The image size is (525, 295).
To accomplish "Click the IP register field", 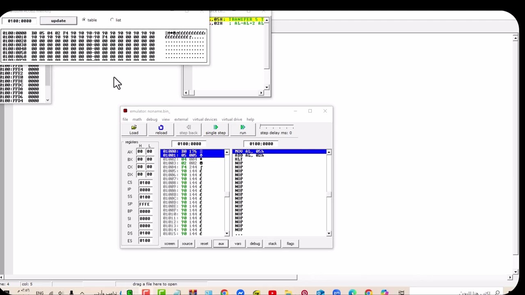I will (x=145, y=190).
